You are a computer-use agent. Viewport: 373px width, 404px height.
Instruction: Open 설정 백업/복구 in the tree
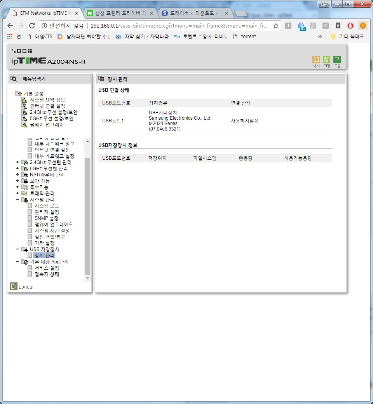coord(50,237)
